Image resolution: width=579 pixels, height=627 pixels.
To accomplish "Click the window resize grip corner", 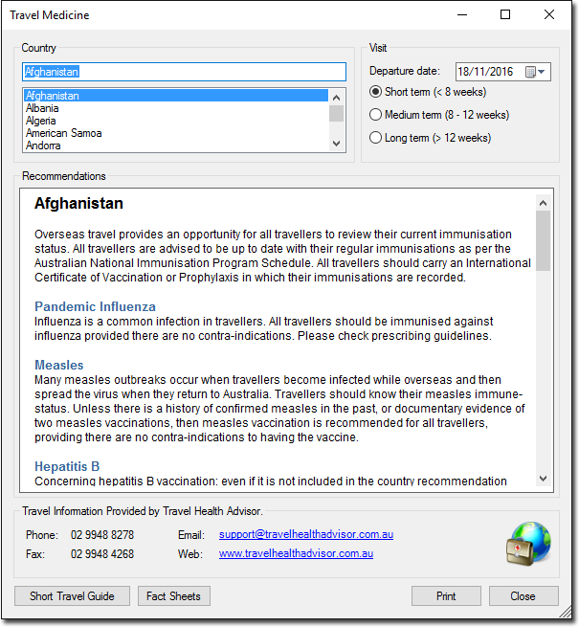I will coord(566,612).
